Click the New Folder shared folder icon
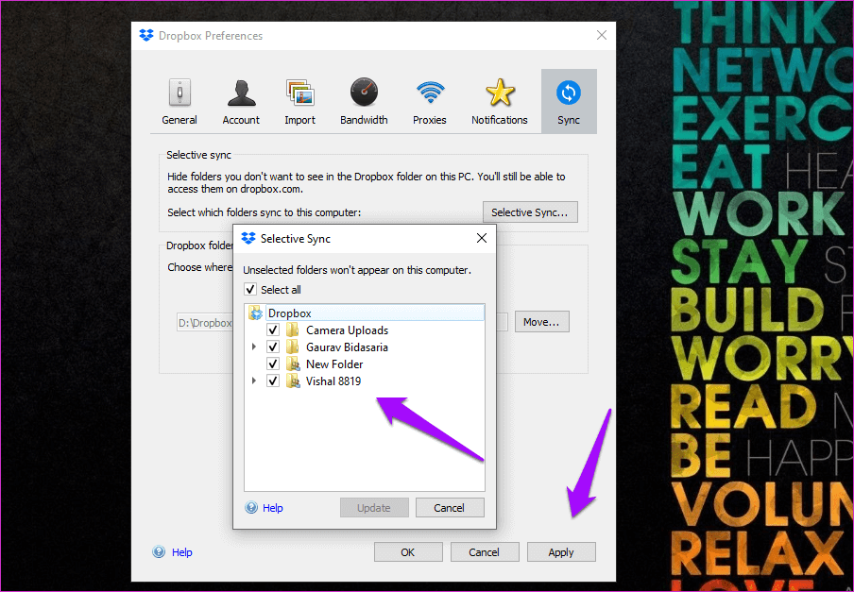The width and height of the screenshot is (854, 592). pyautogui.click(x=293, y=364)
